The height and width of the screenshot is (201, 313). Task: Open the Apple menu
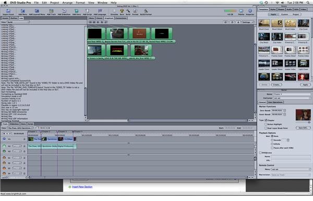pos(5,3)
